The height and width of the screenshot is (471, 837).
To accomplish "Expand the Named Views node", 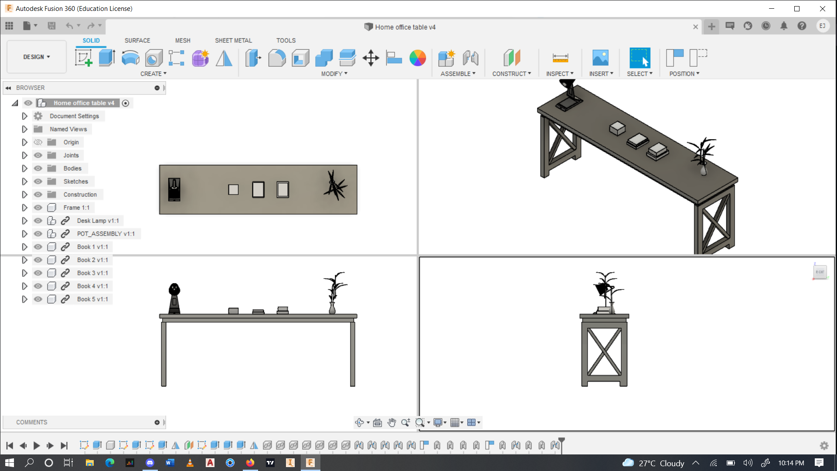I will click(24, 129).
